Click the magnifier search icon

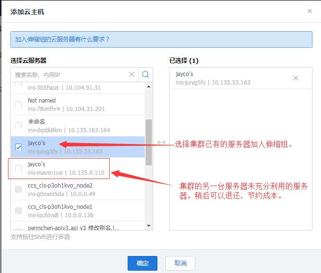tap(146, 75)
